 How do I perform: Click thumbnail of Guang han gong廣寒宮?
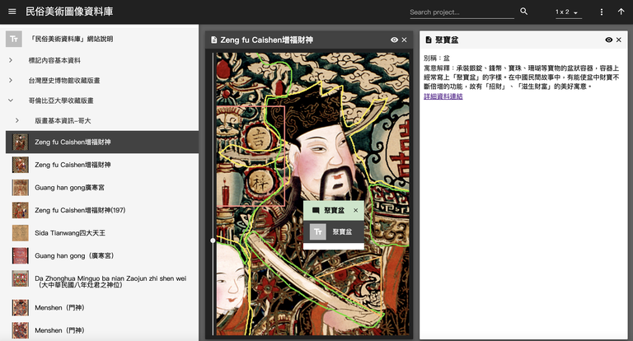tap(20, 187)
